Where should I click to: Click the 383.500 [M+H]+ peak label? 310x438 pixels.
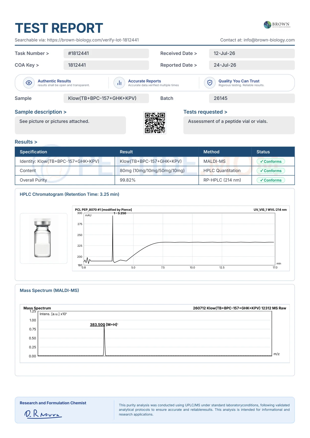[x=104, y=325]
